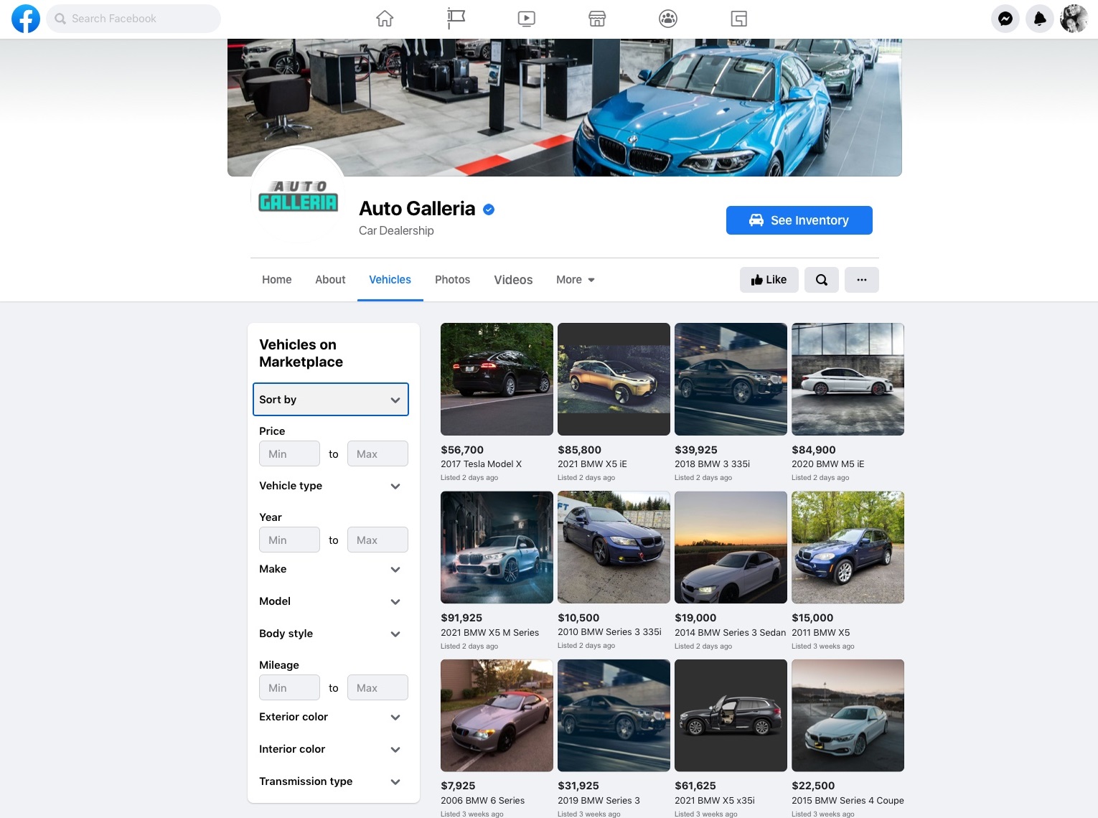Click the $56,700 price text

462,450
